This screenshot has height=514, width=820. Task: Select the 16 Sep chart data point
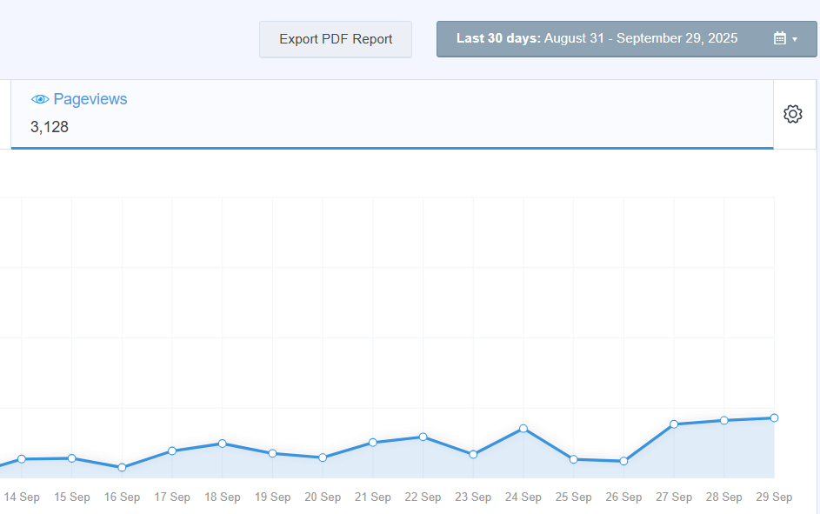122,467
